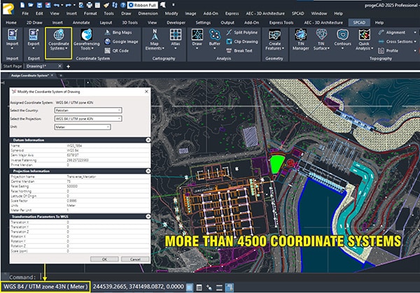Collapse the Datum Information section
This screenshot has width=420, height=293.
pos(148,140)
